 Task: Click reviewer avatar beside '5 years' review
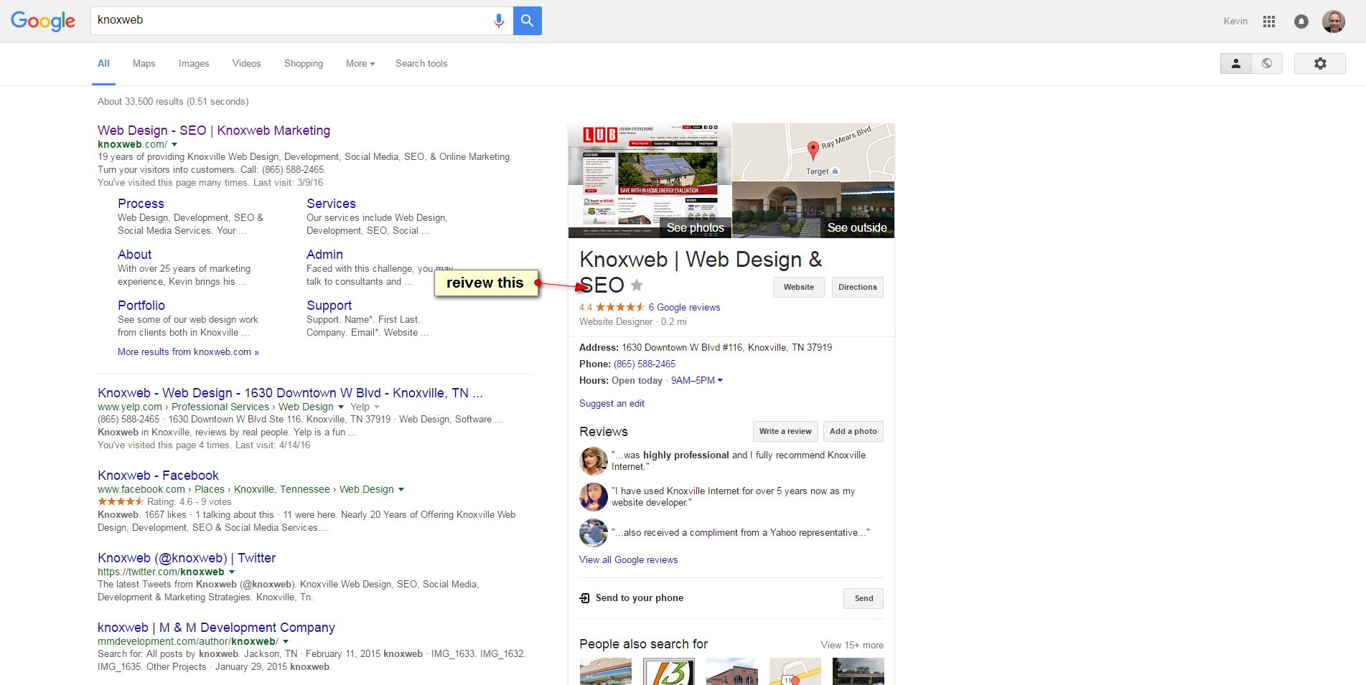coord(594,497)
